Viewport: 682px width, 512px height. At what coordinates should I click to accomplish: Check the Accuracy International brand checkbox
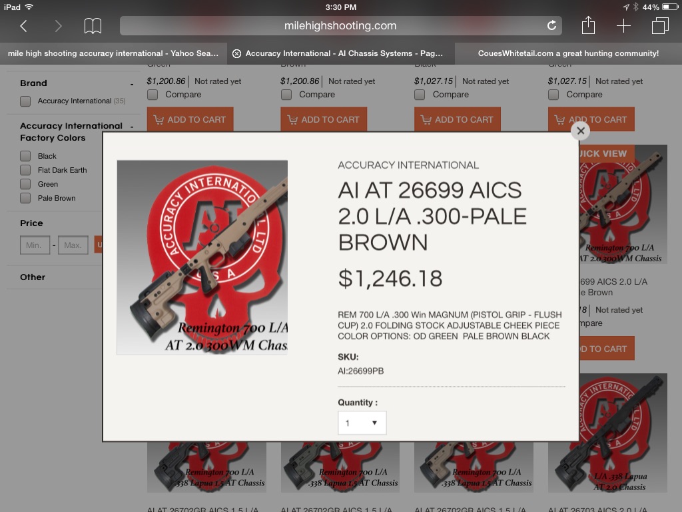click(25, 101)
